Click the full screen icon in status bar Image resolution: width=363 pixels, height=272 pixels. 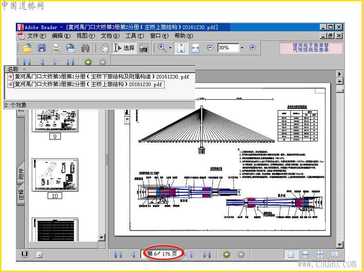tap(25, 254)
